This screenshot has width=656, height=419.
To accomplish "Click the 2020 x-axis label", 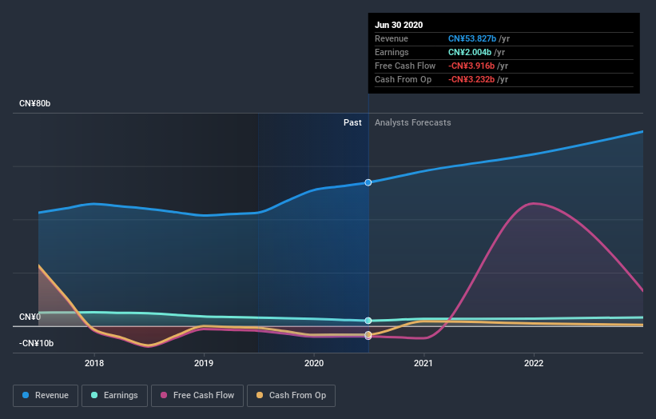I will point(314,363).
